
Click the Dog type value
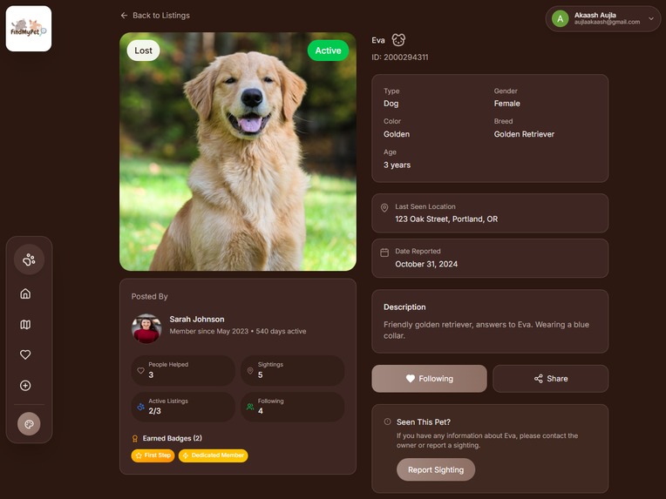[391, 104]
